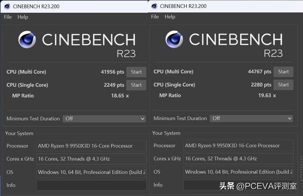Open the File menu in the left window
This screenshot has height=196, width=303.
pos(8,17)
